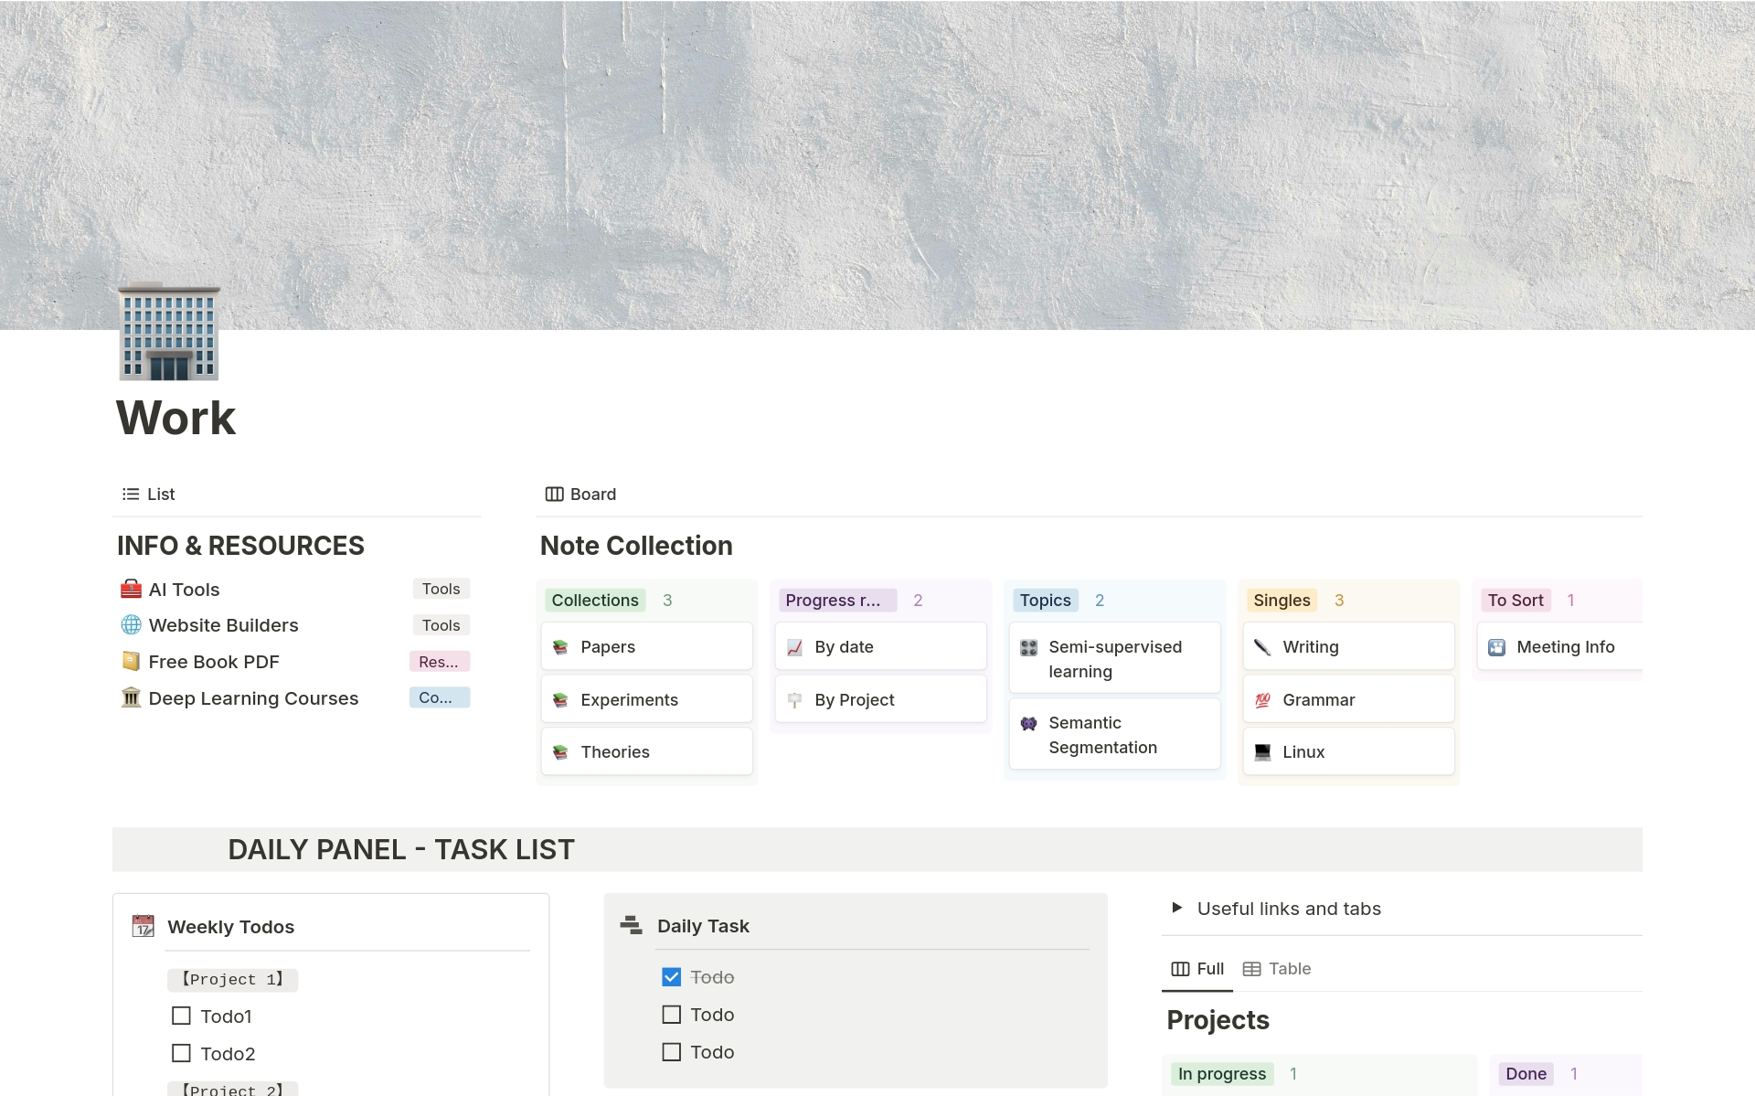Click the briefcase icon next to AI Tools
The width and height of the screenshot is (1755, 1096).
[x=130, y=589]
